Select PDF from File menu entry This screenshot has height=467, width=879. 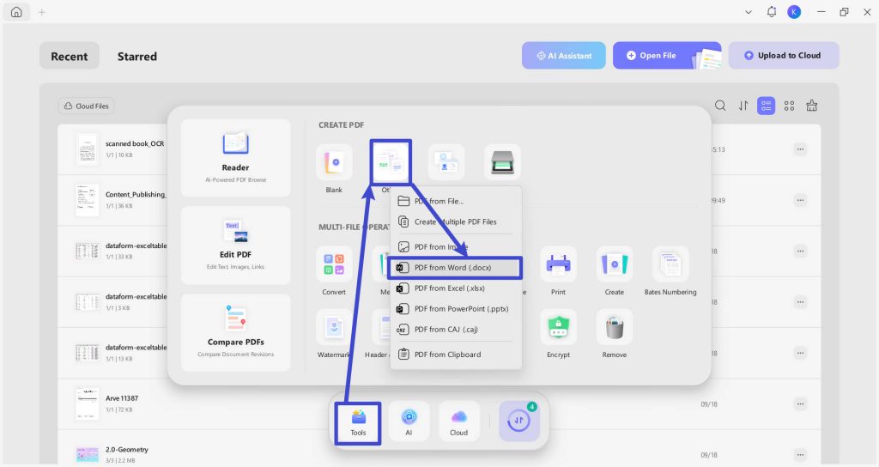(x=456, y=201)
